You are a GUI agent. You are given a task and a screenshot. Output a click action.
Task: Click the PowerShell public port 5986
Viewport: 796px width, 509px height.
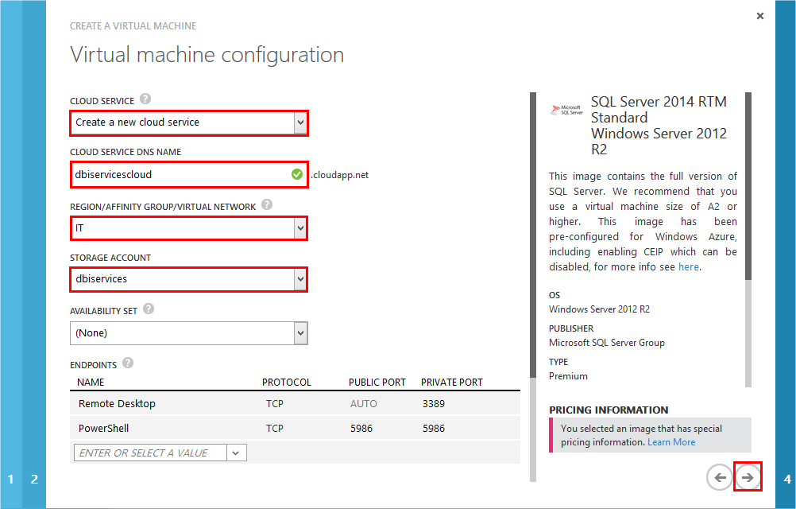pyautogui.click(x=361, y=428)
